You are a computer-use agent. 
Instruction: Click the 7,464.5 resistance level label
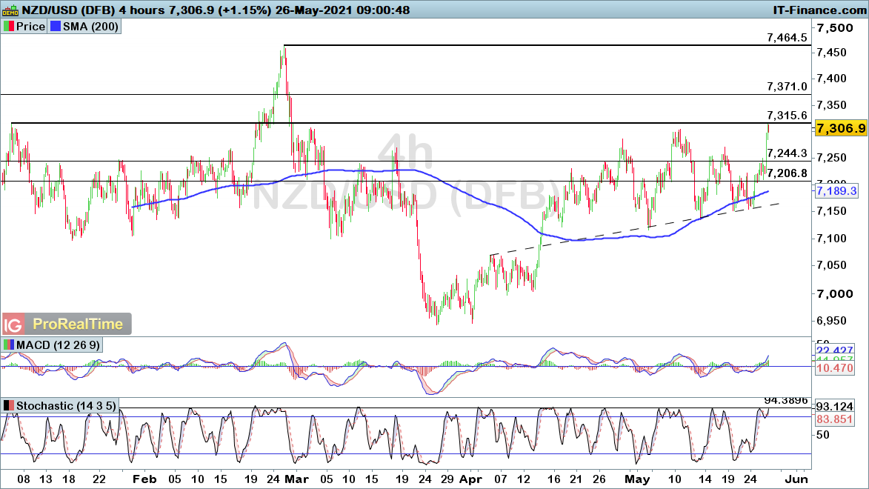pos(787,38)
